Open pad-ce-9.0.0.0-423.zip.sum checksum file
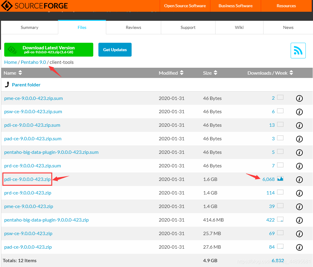The image size is (313, 267). click(x=33, y=138)
